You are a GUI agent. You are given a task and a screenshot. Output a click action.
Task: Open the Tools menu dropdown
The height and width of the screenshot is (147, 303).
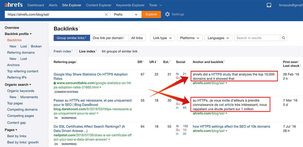[155, 5]
